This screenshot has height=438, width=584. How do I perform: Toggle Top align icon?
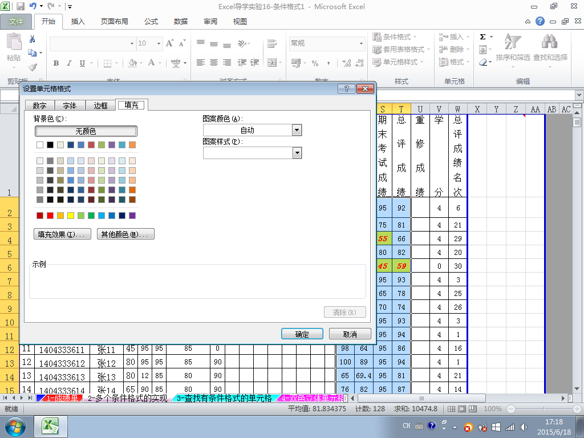201,43
